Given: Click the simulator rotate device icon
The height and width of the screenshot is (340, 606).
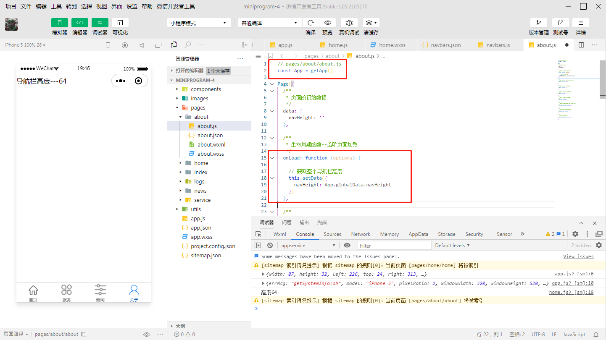Looking at the screenshot, I should [108, 45].
